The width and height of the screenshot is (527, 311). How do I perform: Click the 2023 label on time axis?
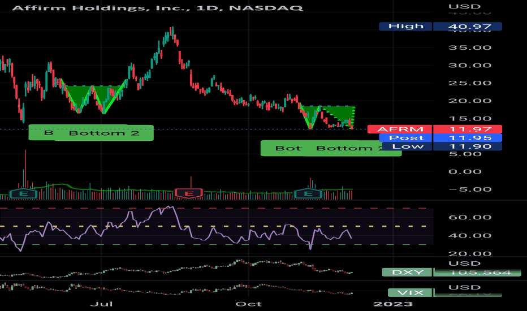393,304
